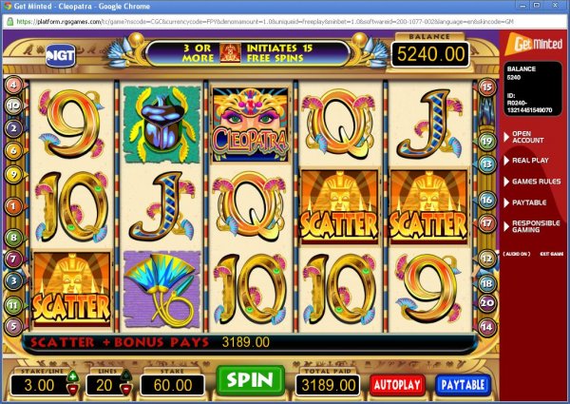Click payline 20 indicator

coord(487,303)
